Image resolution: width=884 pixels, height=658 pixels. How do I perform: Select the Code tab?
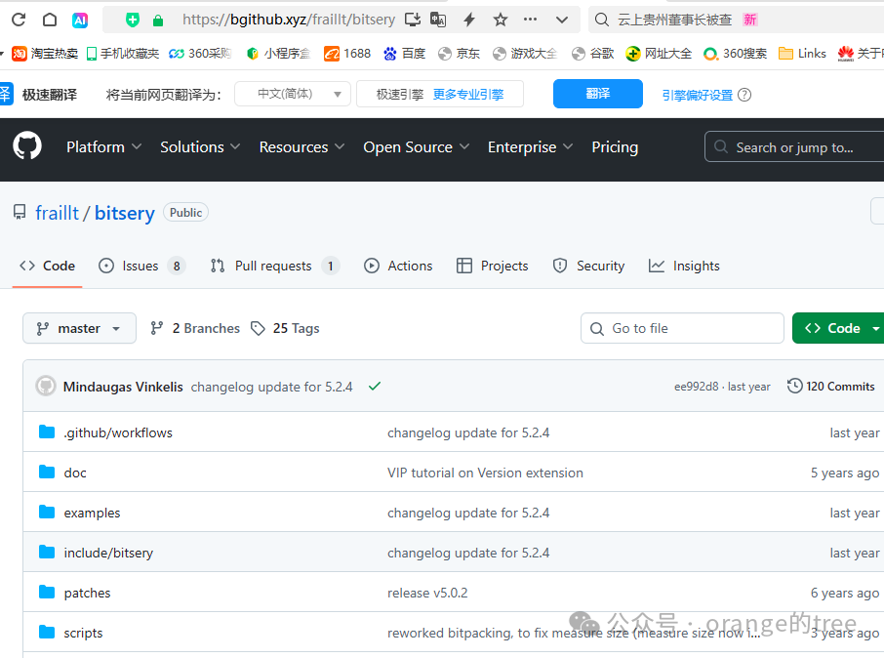pyautogui.click(x=48, y=266)
